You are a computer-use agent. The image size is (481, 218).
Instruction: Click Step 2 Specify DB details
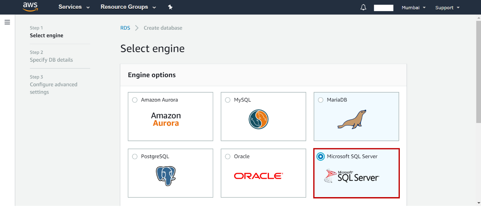51,60
